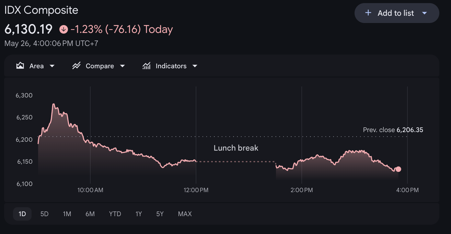Click the Indicators bar-chart icon

(x=147, y=66)
